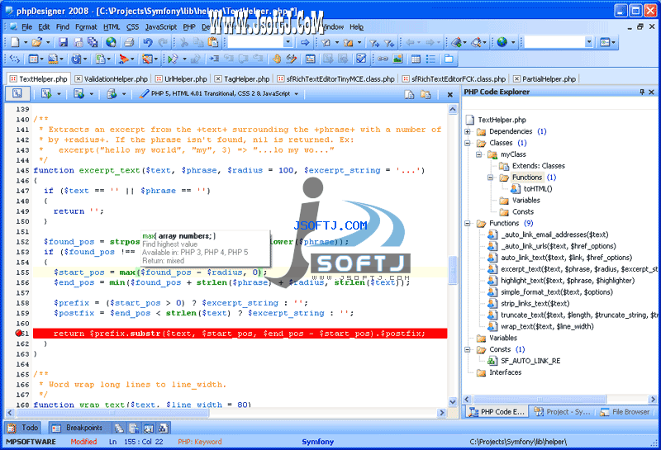Open the File menu
Image resolution: width=661 pixels, height=450 pixels.
[x=26, y=27]
